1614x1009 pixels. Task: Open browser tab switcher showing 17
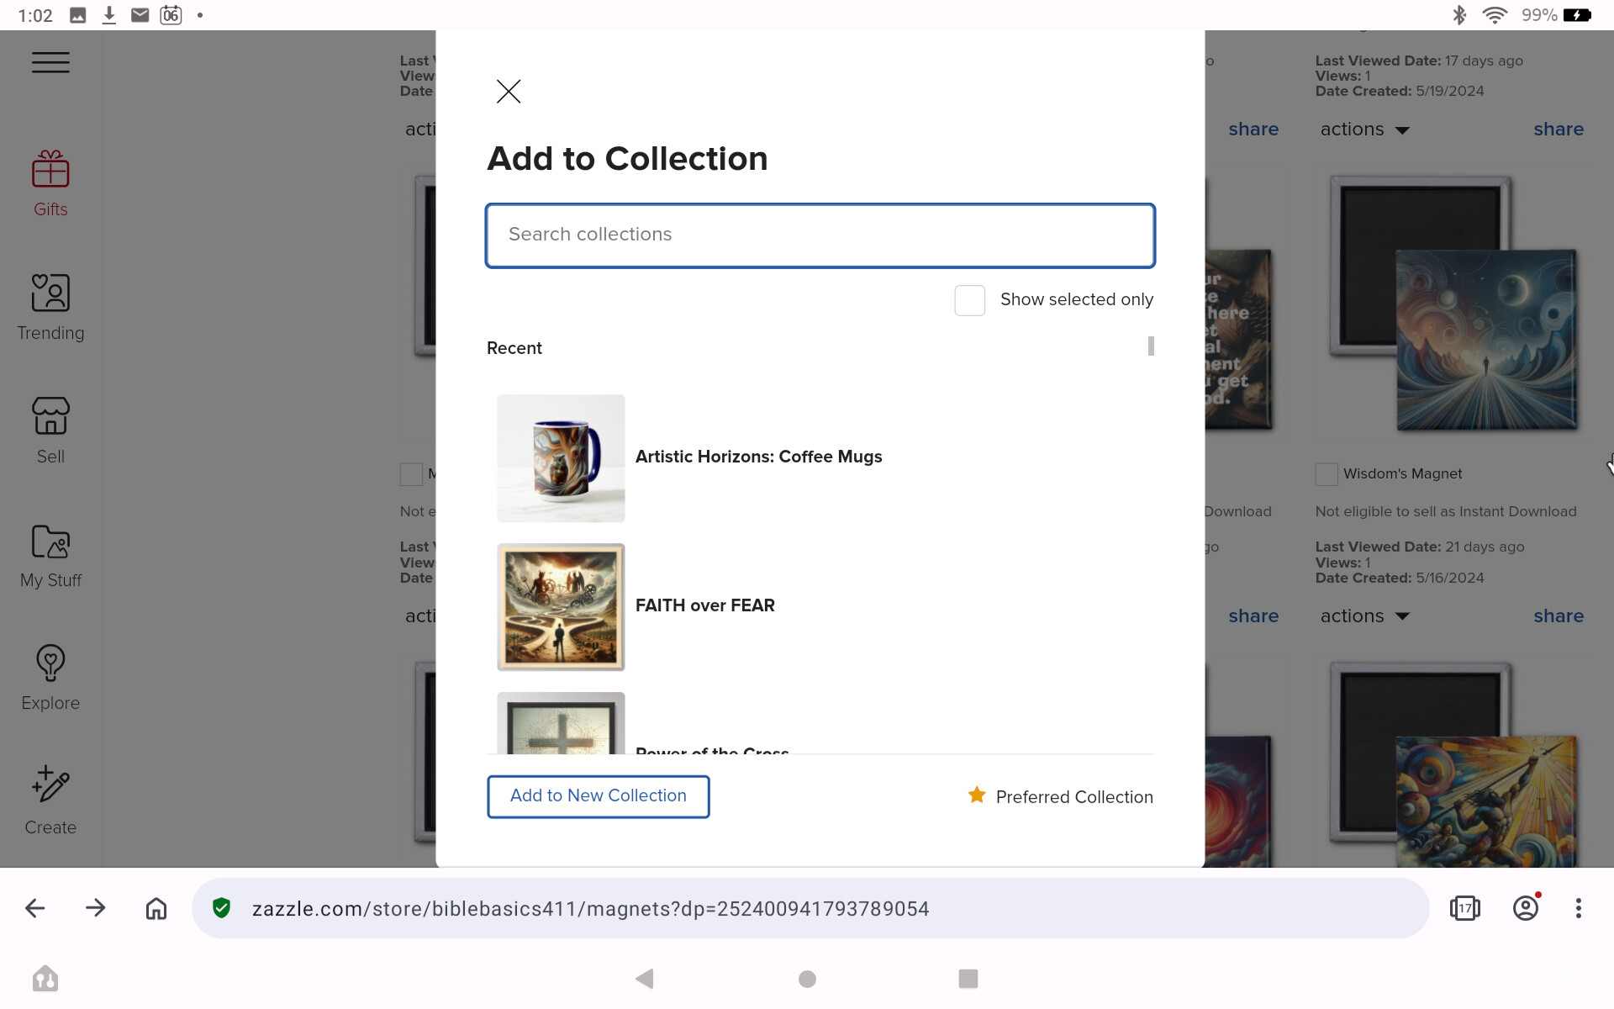(1464, 908)
